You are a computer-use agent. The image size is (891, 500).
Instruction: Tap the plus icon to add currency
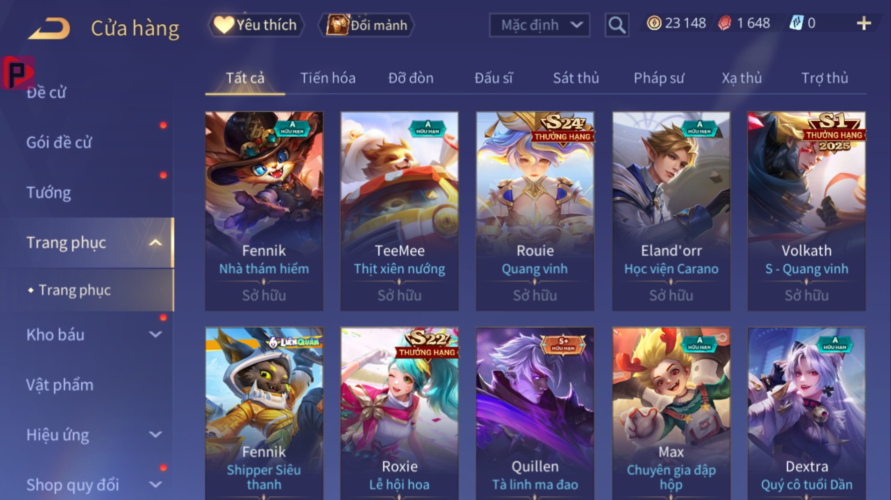864,23
